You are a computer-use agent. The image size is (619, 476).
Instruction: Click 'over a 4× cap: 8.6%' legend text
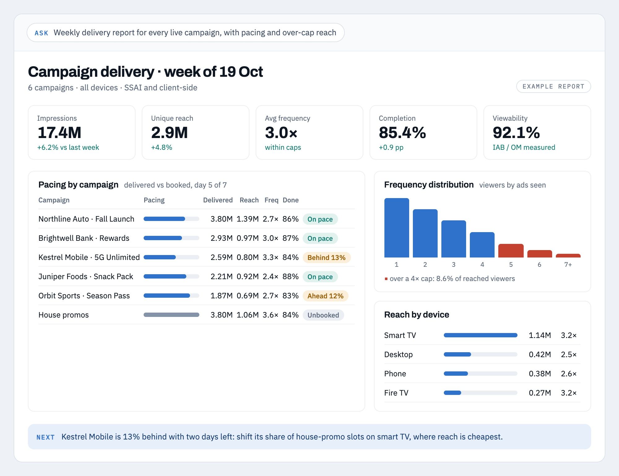coord(452,279)
